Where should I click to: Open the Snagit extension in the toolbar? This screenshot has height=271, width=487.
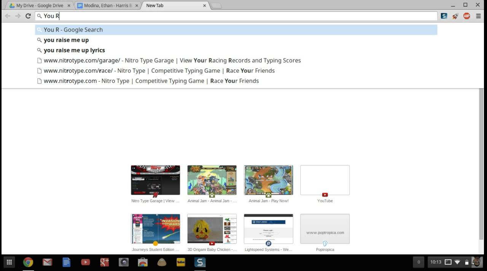[444, 16]
